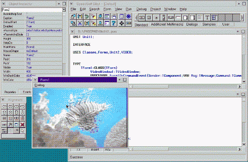Click the green undo arrow toolbar icon
Screen dimensions: 248x162
[87, 16]
